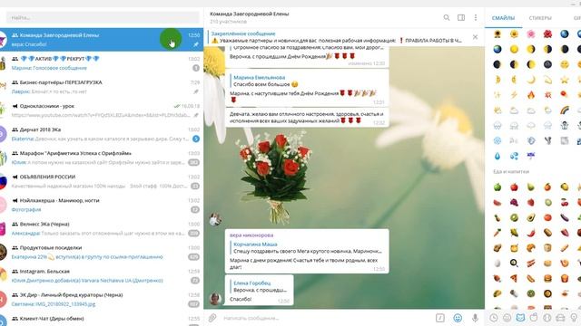Insert the hamburger emoji
Screen dimensions: 581x326
[547, 278]
